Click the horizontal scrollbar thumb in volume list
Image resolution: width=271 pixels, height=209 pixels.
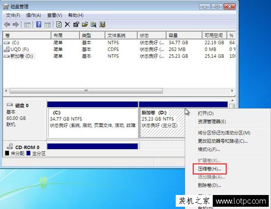point(86,91)
